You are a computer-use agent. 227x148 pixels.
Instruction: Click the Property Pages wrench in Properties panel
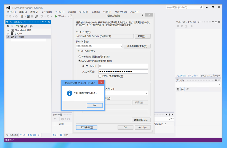[x=188, y=89]
